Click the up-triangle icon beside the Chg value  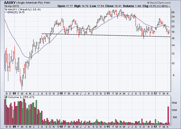(169, 6)
